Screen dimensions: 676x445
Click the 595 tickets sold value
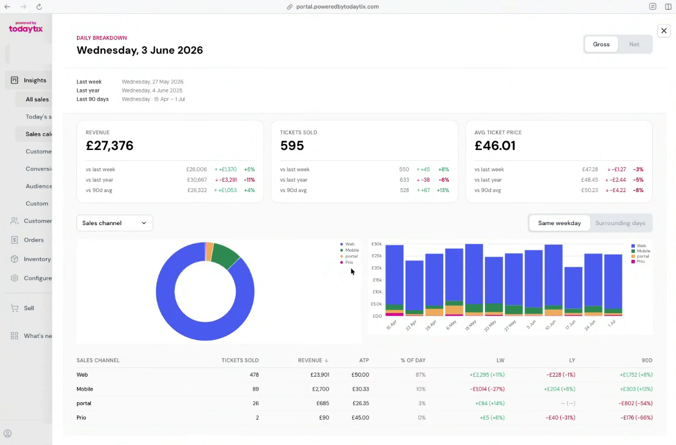(292, 146)
